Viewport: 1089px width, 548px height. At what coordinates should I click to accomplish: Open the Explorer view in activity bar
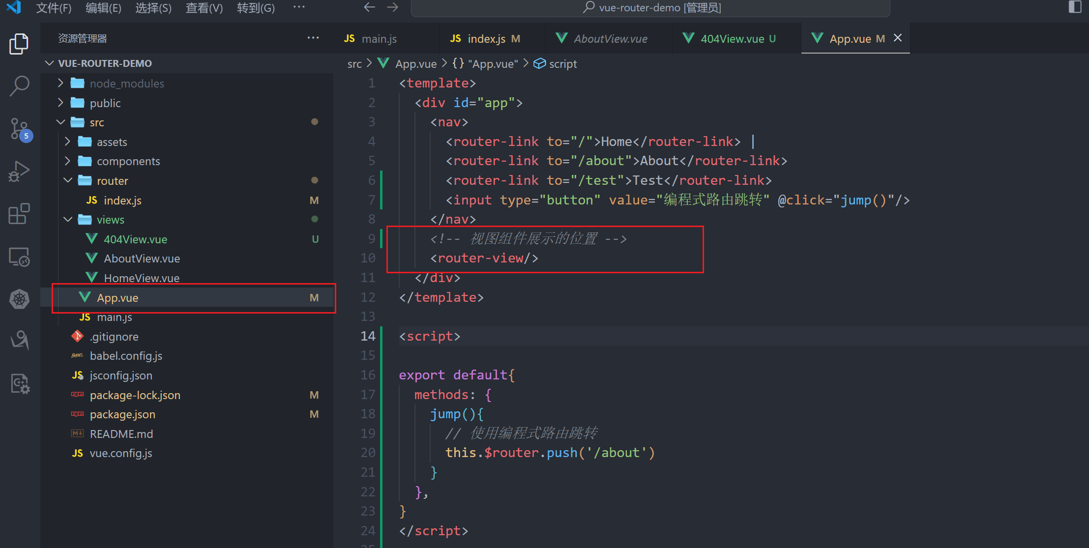pyautogui.click(x=19, y=44)
